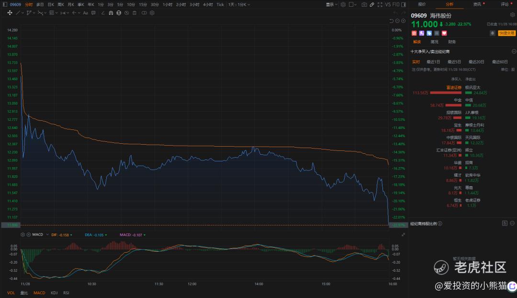Remove MACD indicator with close icon
This screenshot has height=298, width=517.
29,234
